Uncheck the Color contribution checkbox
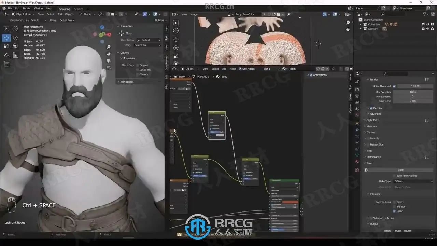This screenshot has width=437, height=246. point(394,211)
